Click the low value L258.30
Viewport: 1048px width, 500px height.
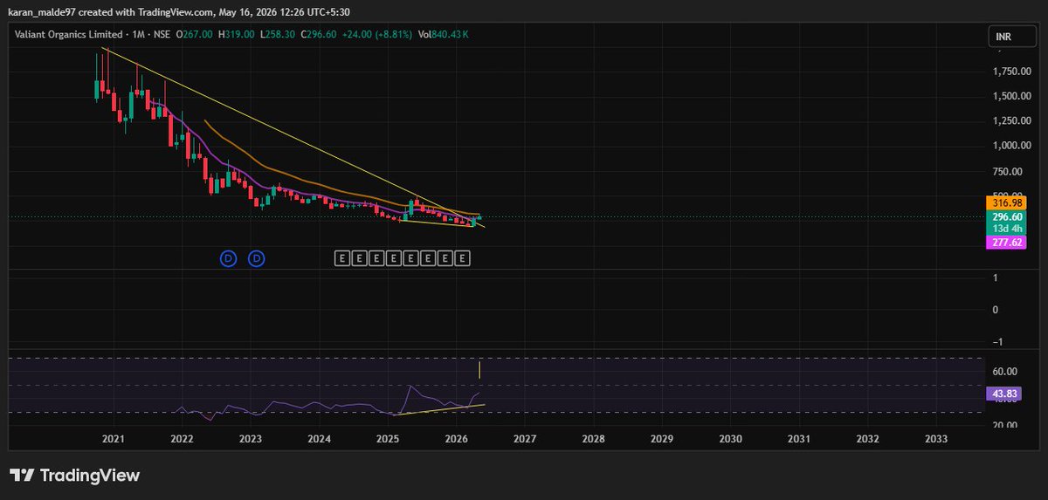click(278, 35)
